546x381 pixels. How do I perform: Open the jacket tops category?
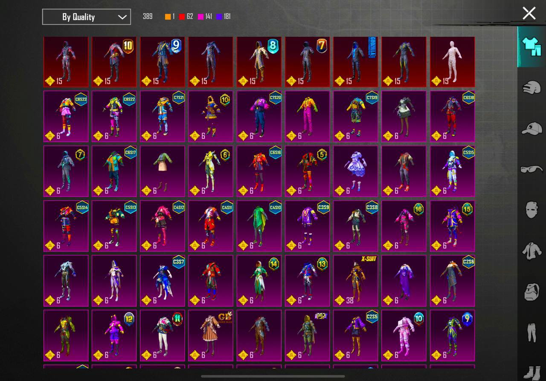point(531,251)
